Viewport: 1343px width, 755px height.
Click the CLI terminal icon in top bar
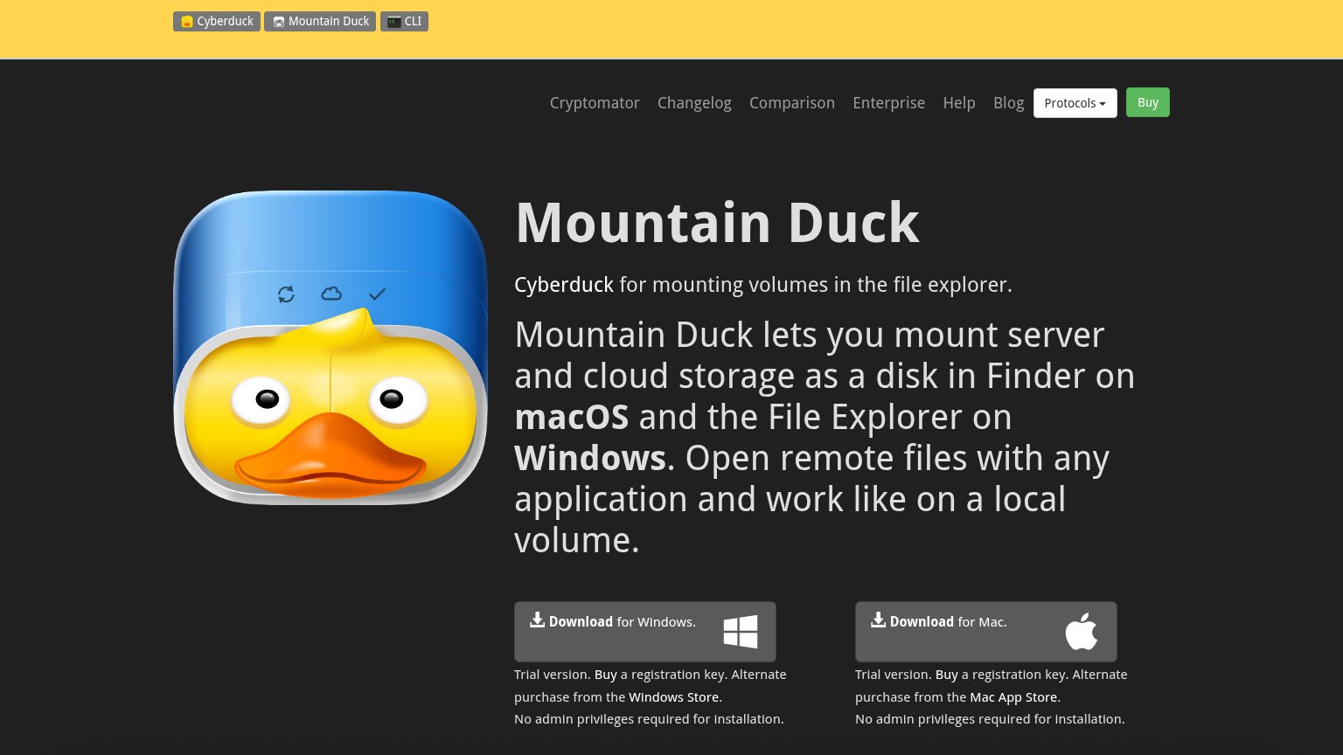pyautogui.click(x=394, y=22)
